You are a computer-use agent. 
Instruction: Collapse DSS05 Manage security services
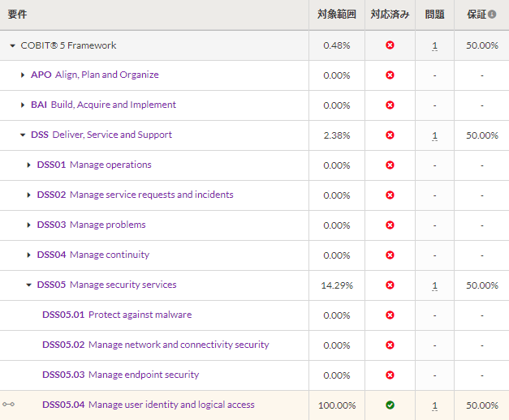tap(29, 285)
